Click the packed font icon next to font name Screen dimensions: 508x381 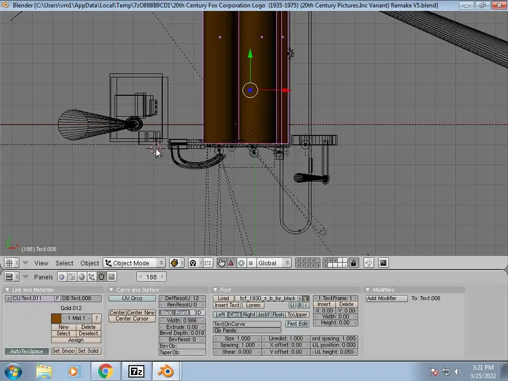click(x=306, y=298)
